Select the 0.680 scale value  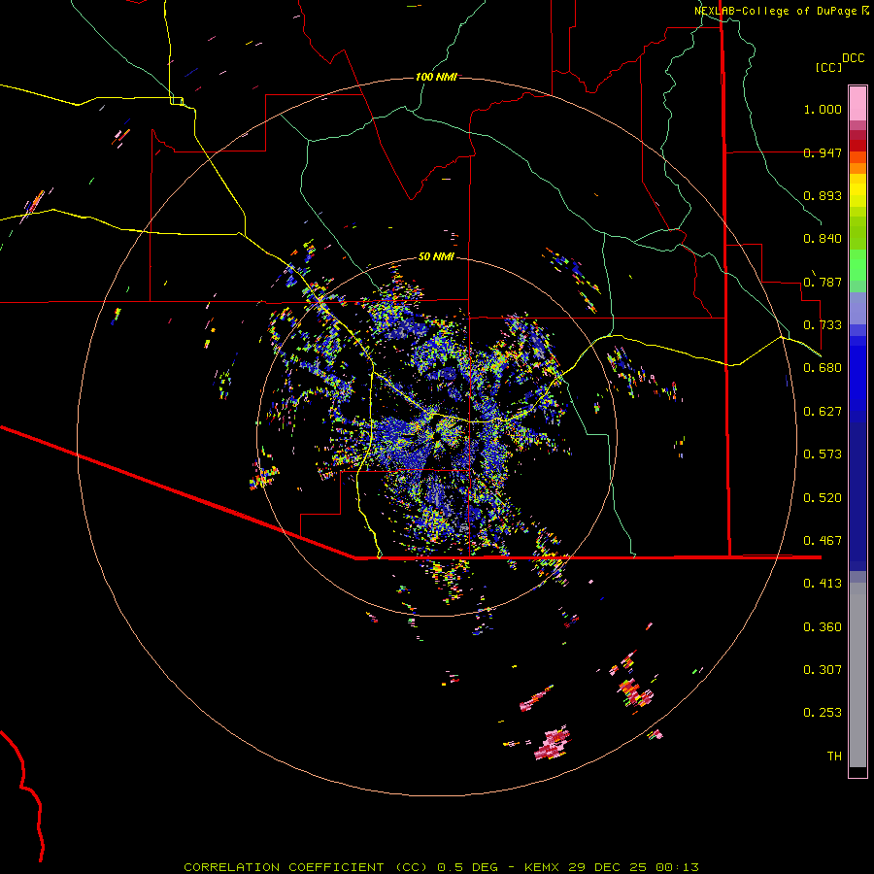[823, 368]
